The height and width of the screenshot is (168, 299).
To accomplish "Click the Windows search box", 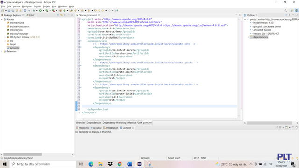I will tap(43, 164).
